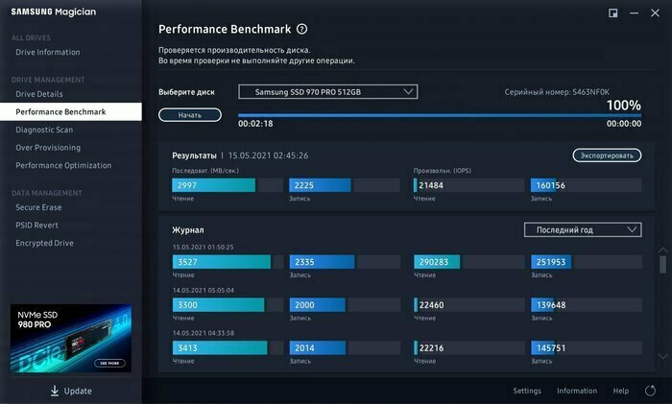Open Settings in bottom bar

pyautogui.click(x=527, y=391)
